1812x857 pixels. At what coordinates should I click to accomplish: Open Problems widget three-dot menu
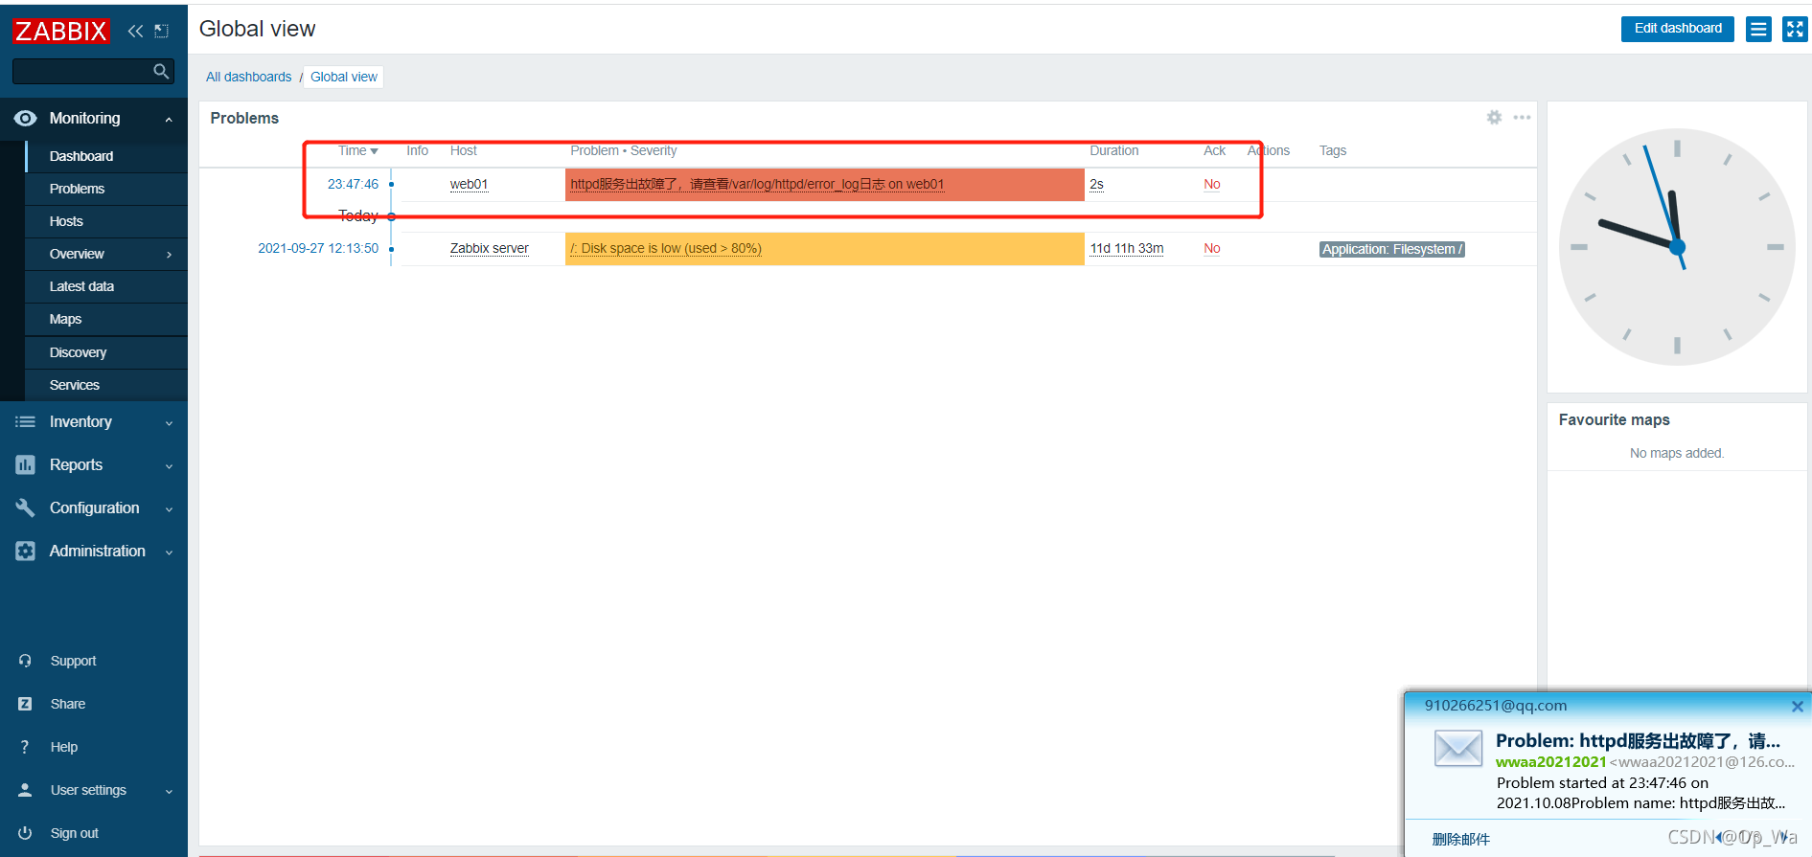click(1522, 117)
